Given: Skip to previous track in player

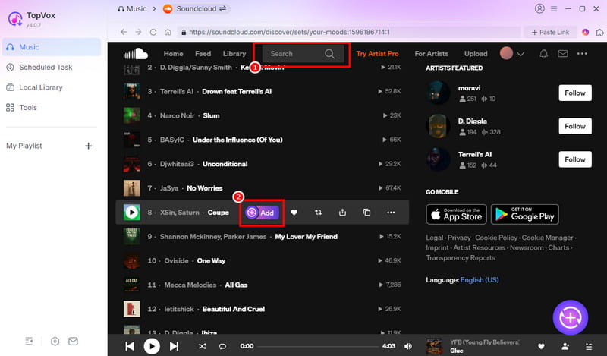Looking at the screenshot, I should (x=130, y=346).
